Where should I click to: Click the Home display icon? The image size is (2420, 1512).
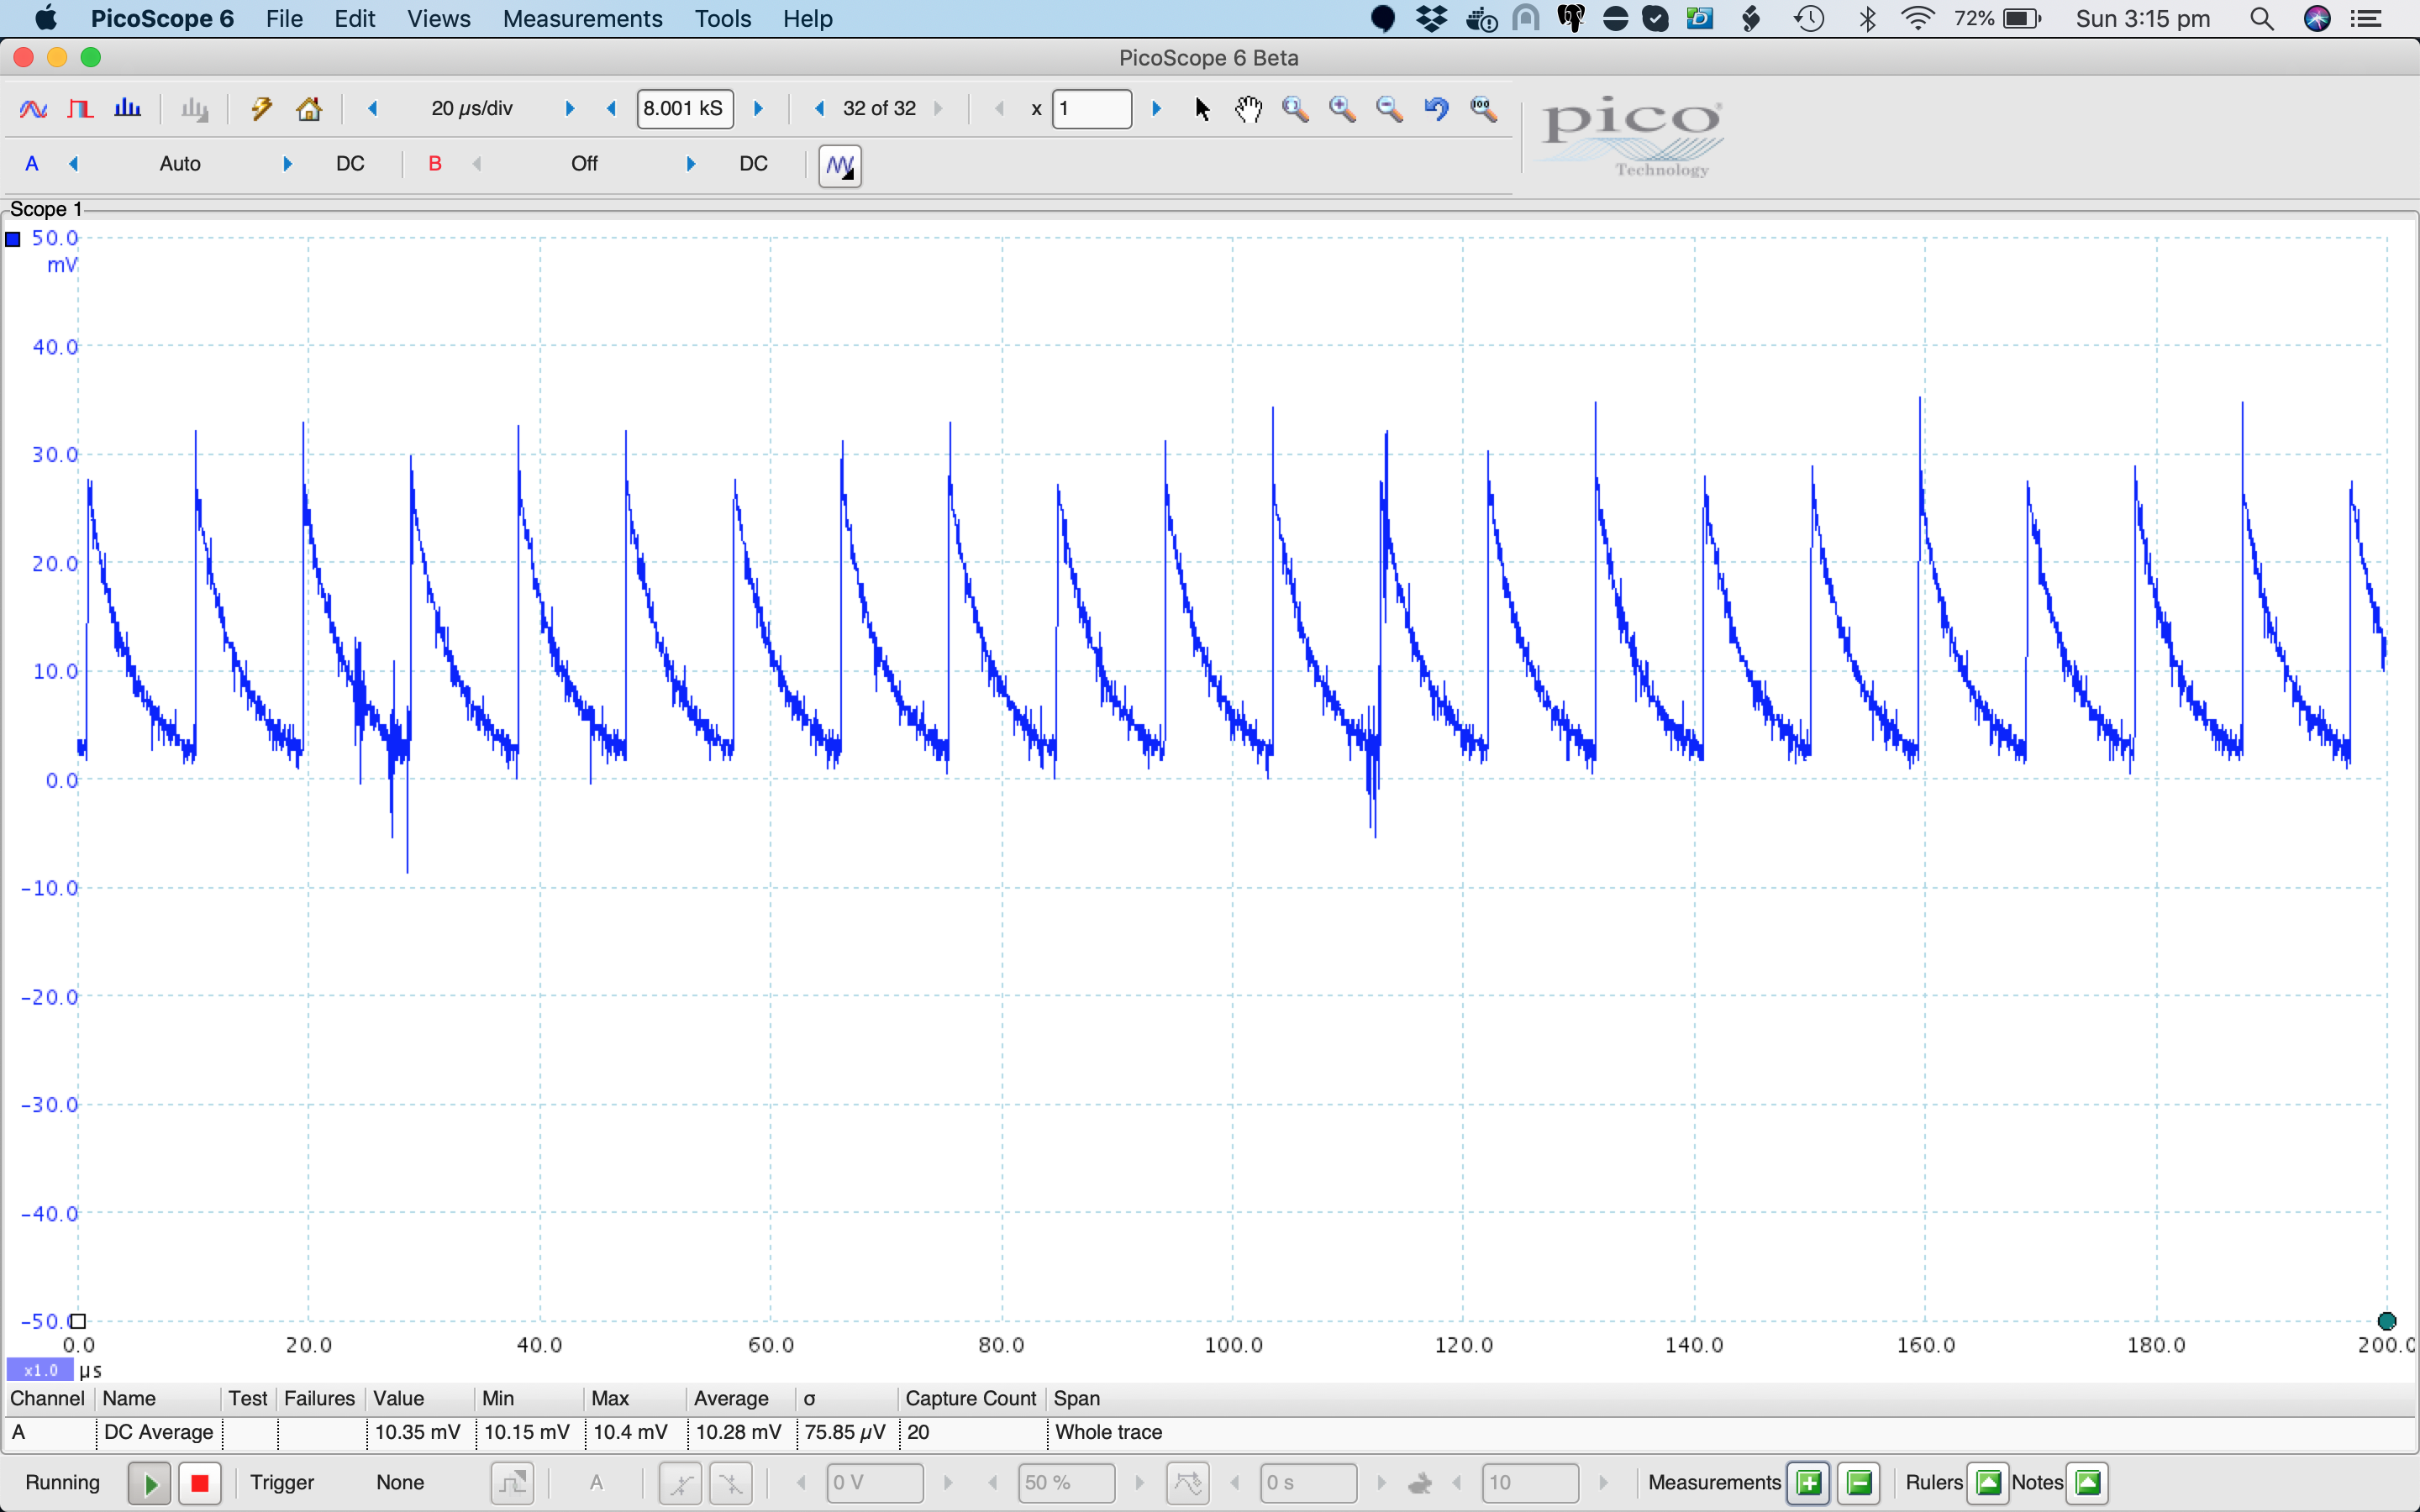(309, 108)
